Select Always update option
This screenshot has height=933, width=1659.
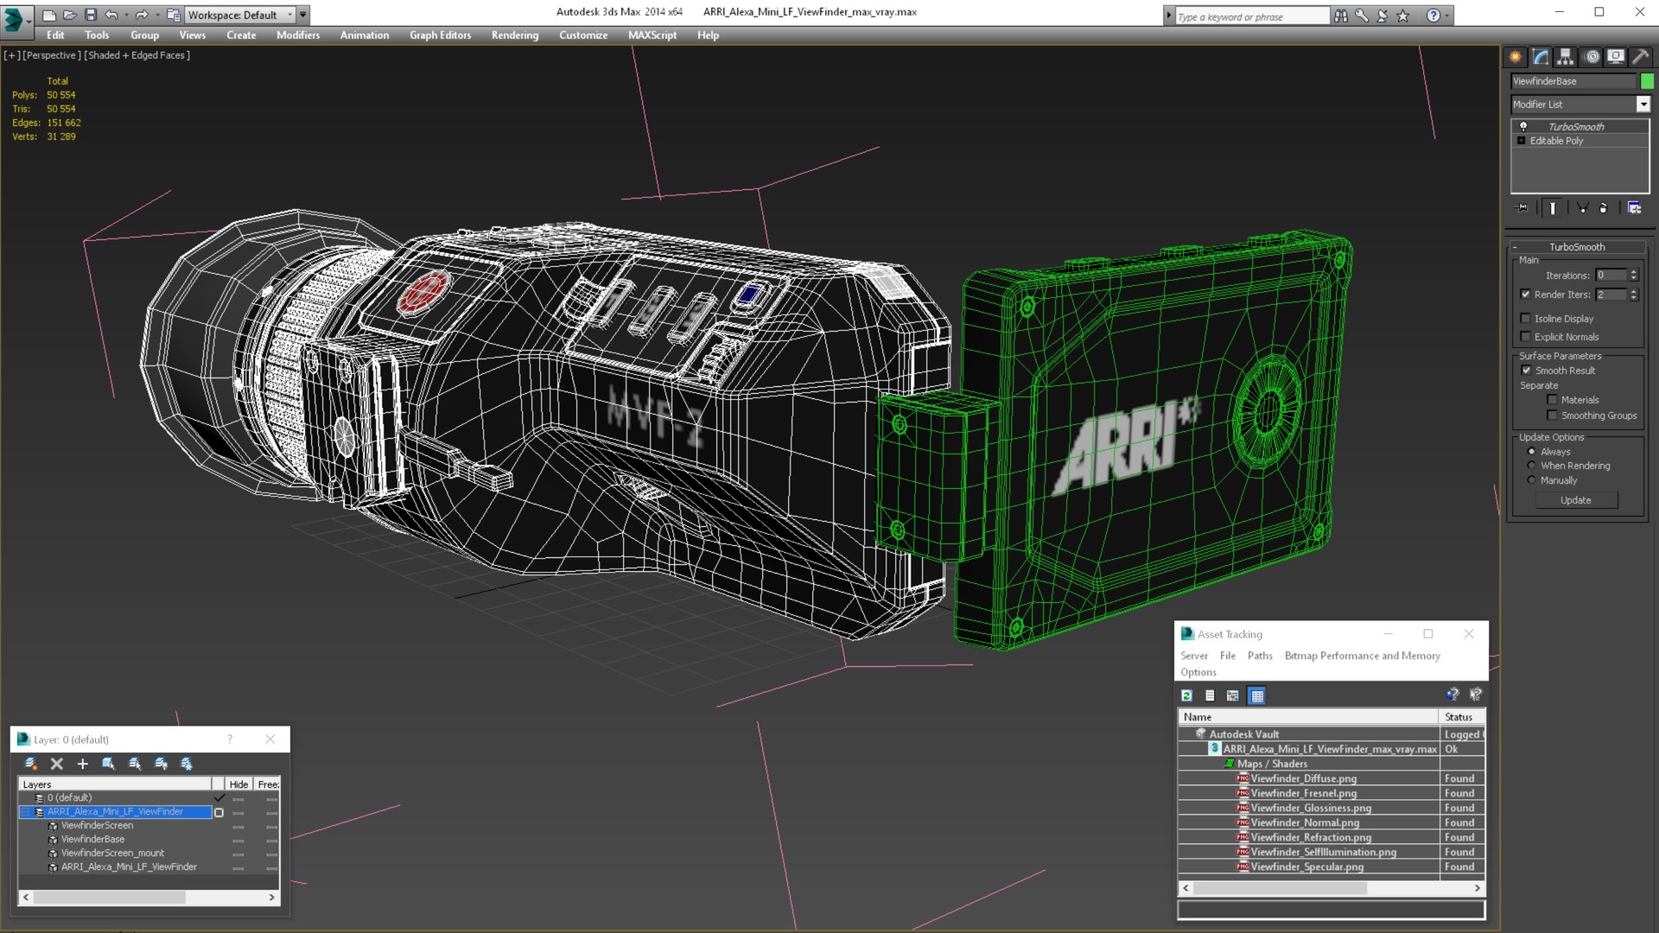[x=1532, y=452]
